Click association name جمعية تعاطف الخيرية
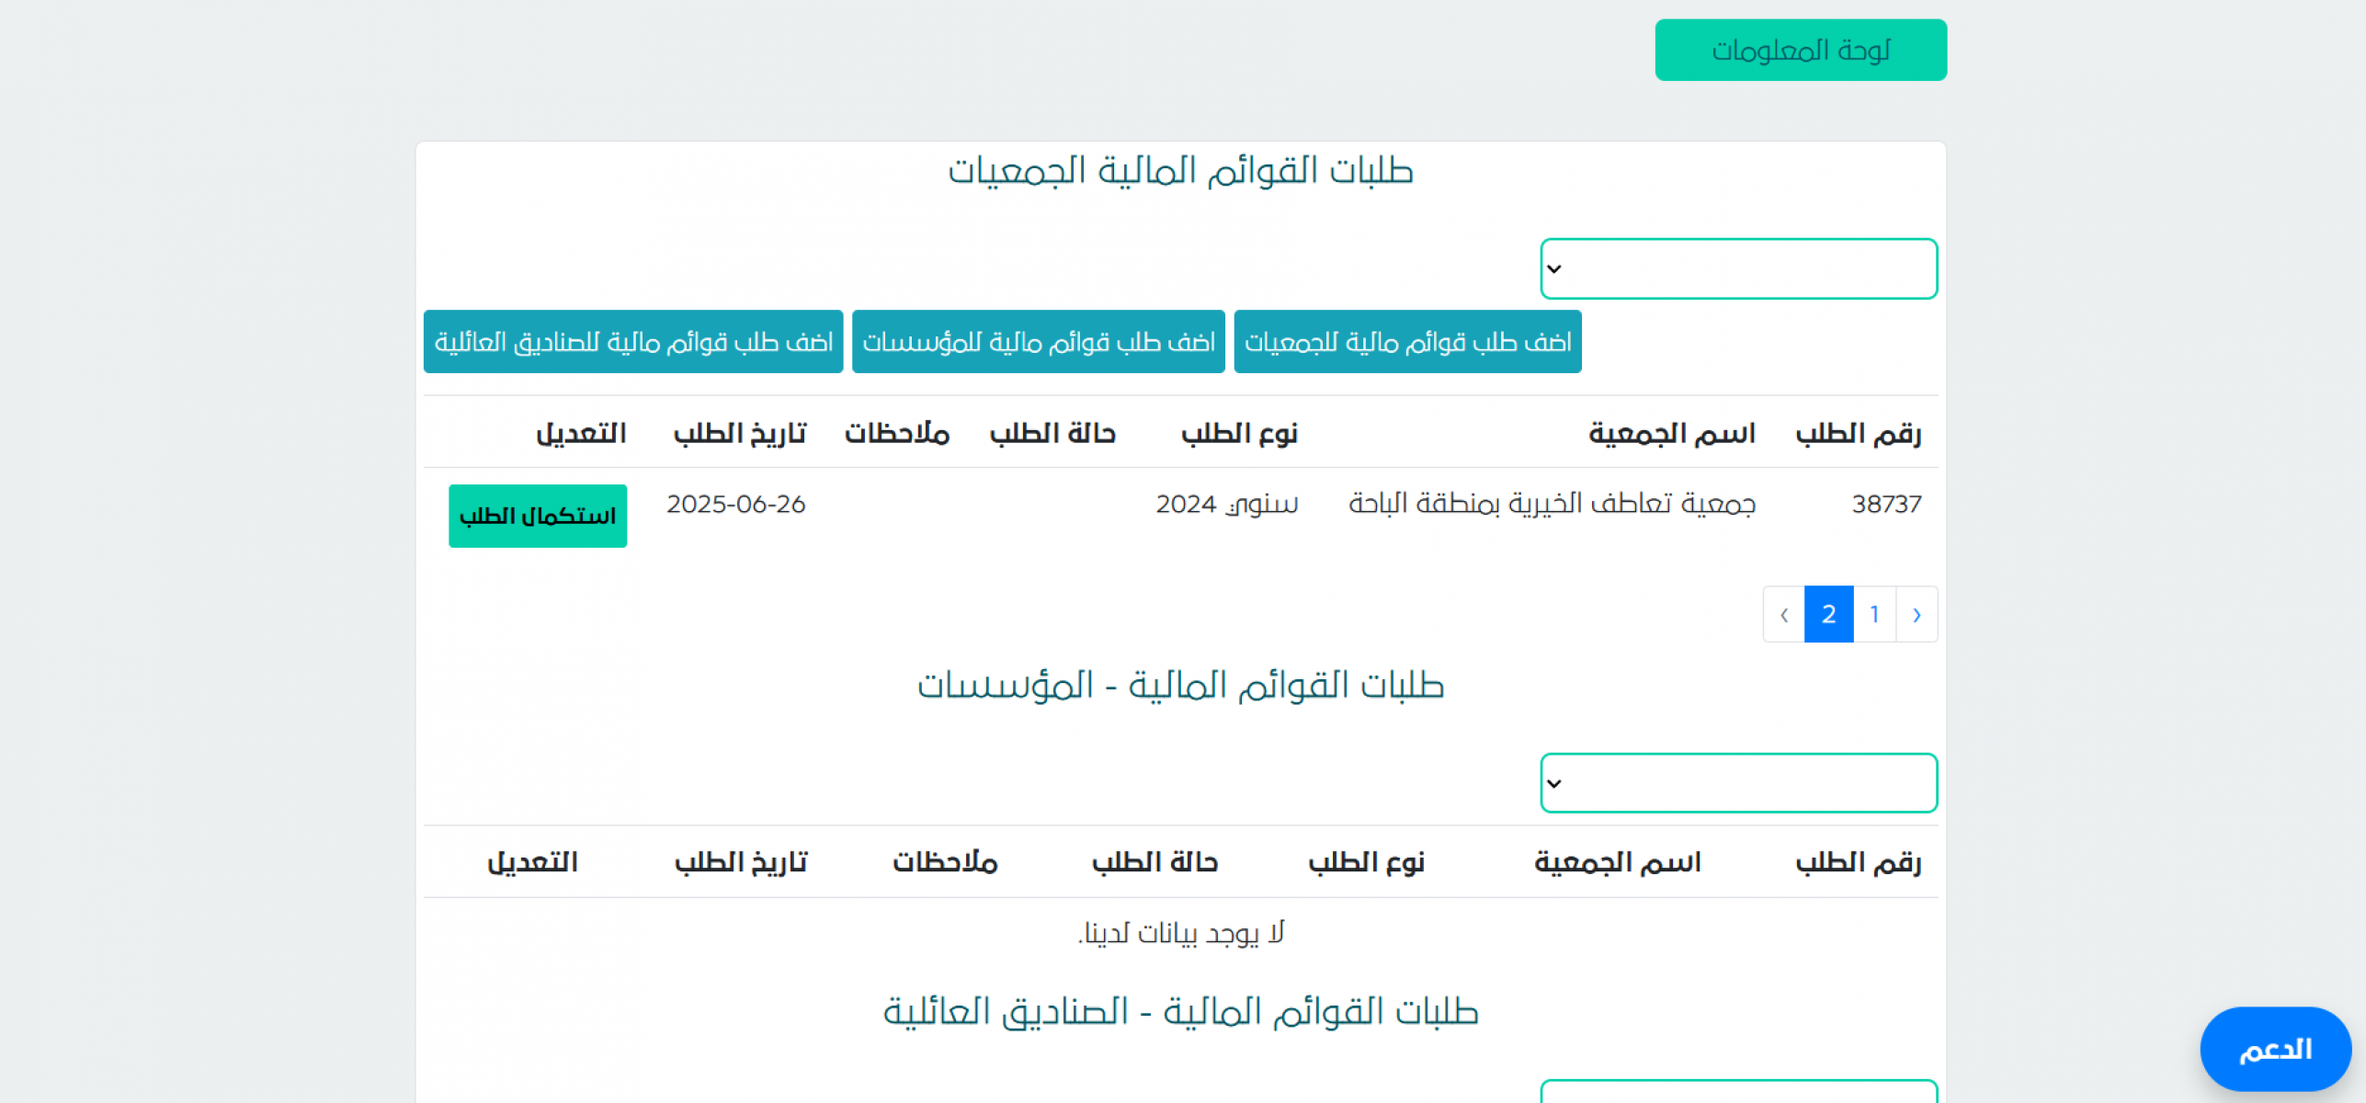Viewport: 2366px width, 1103px height. coord(1552,504)
